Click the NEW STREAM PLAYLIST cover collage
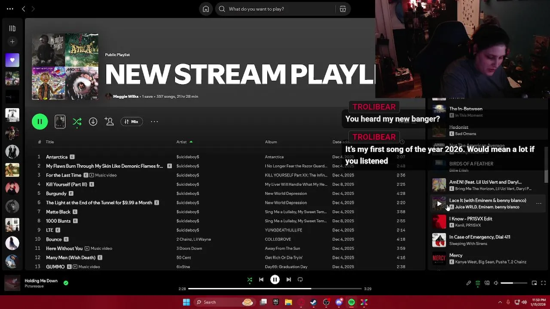 (65, 67)
